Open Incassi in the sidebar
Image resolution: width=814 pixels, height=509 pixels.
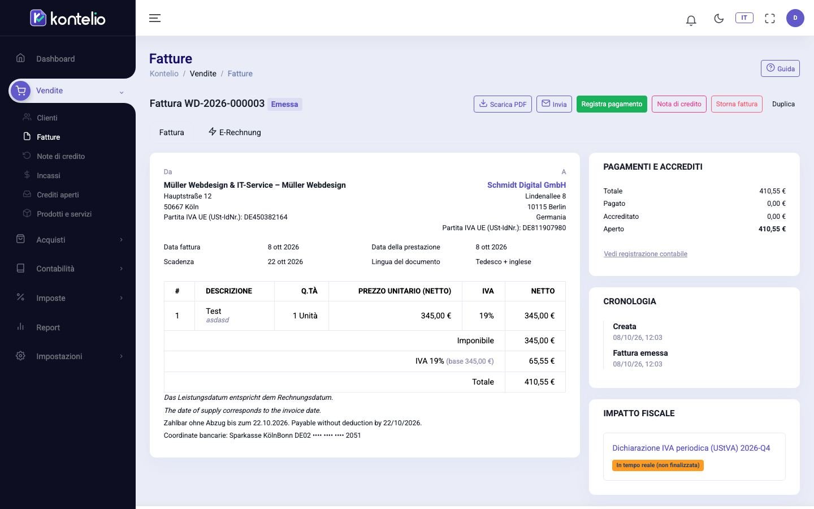pos(48,175)
